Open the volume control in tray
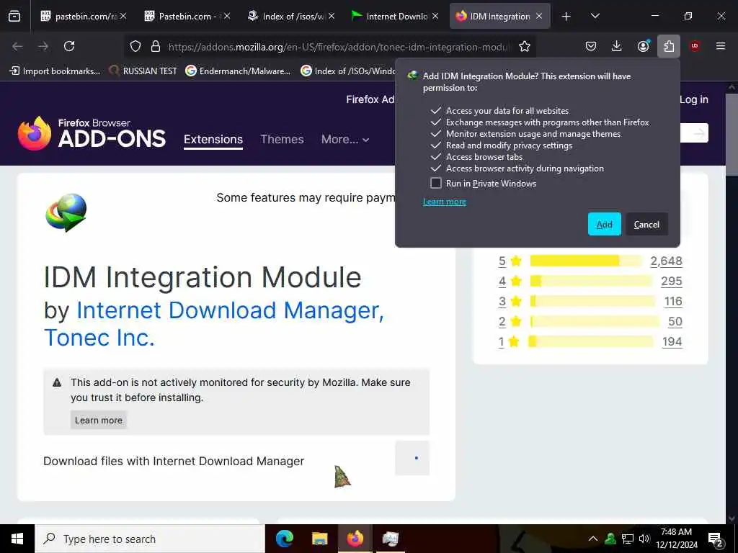Screen dimensions: 738x553 point(644,539)
